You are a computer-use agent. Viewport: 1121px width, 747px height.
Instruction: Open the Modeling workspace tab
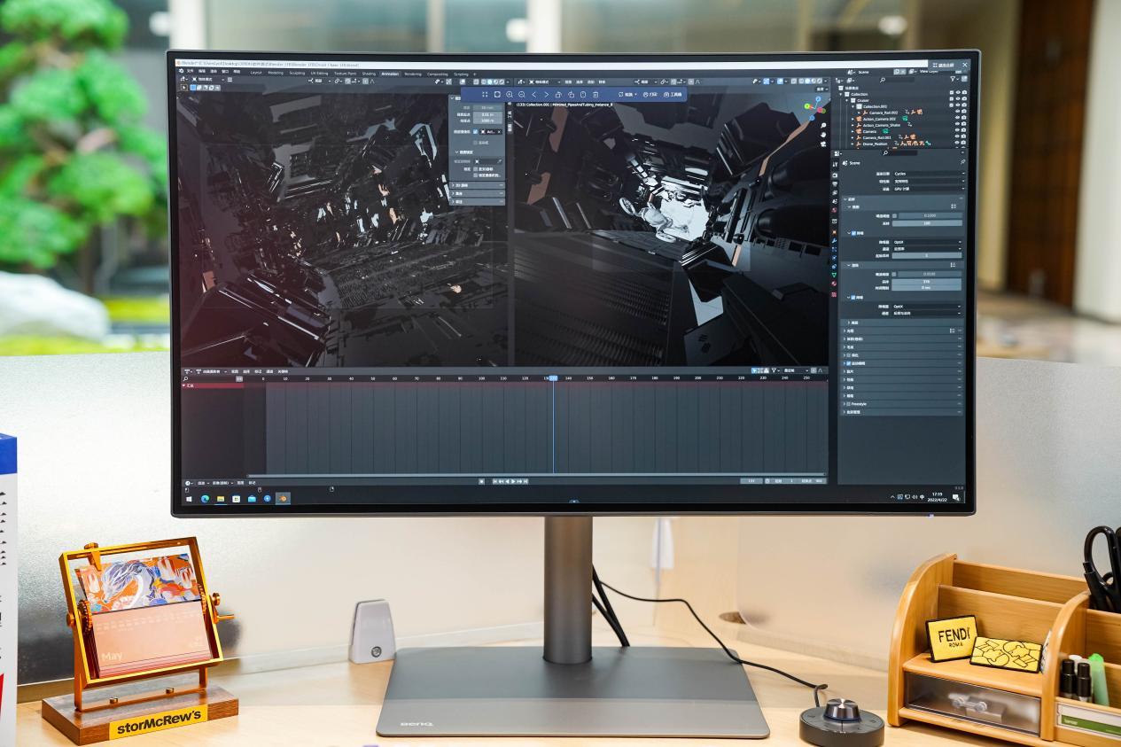pyautogui.click(x=276, y=74)
